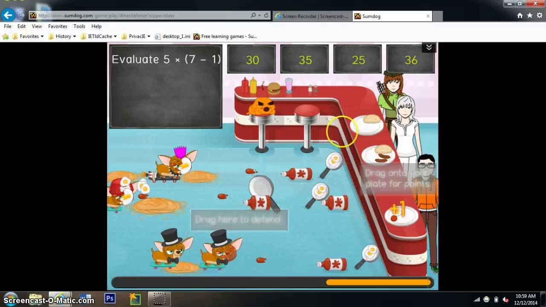
Task: Click the address bar URL field
Action: [x=140, y=15]
